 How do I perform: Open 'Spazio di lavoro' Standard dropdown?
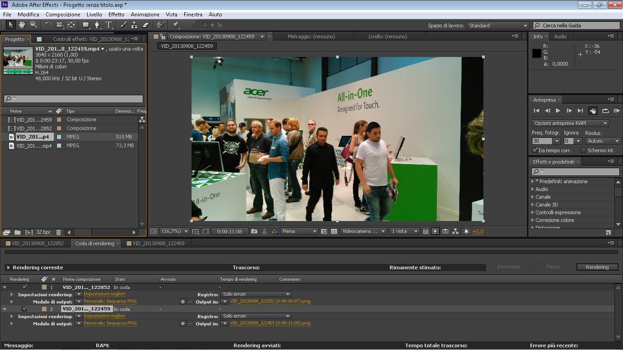pos(498,26)
